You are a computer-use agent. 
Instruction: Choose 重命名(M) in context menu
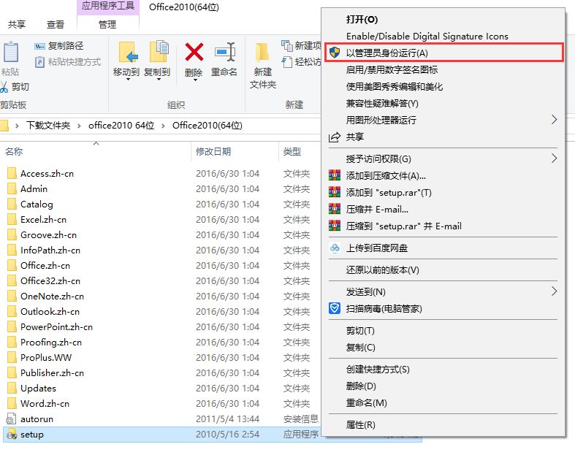click(x=443, y=403)
